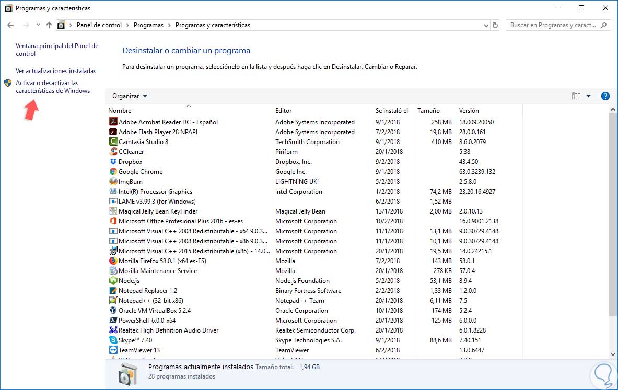Open the address bar history dropdown
618x390 pixels.
pos(486,25)
